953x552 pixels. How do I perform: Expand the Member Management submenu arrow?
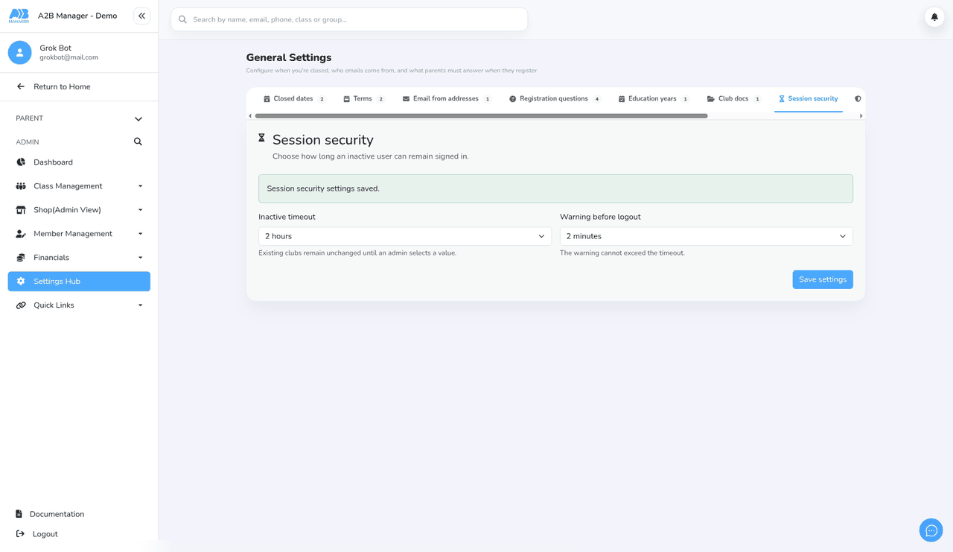[x=140, y=234]
